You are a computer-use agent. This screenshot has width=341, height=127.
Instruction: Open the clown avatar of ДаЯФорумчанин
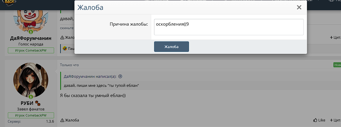[x=31, y=17]
